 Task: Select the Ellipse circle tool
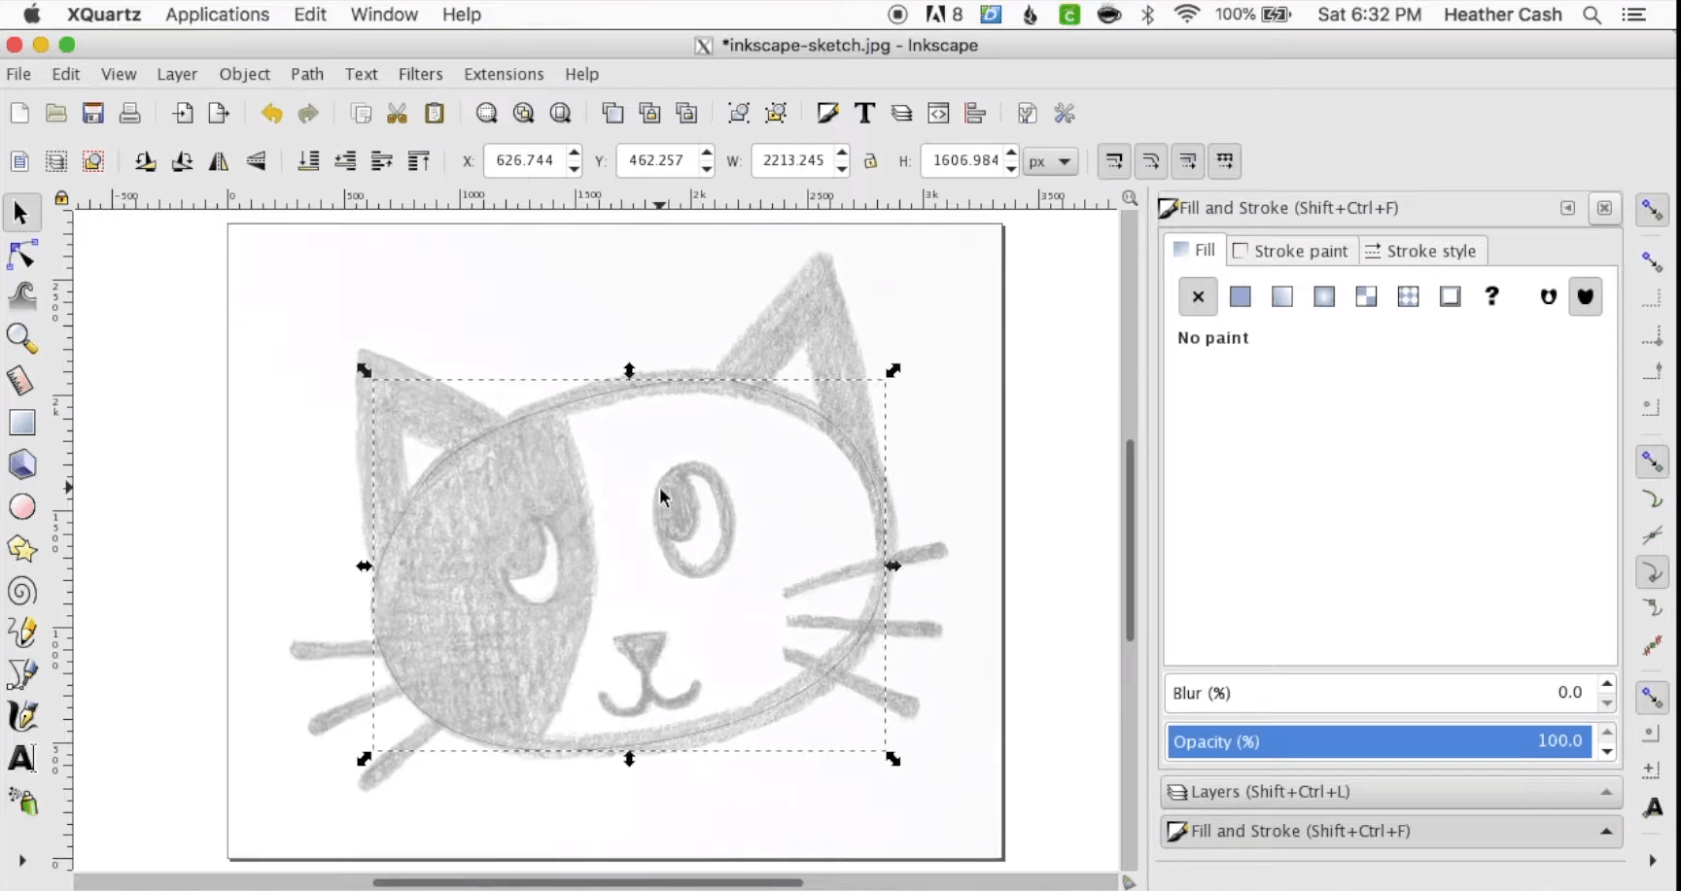[21, 506]
